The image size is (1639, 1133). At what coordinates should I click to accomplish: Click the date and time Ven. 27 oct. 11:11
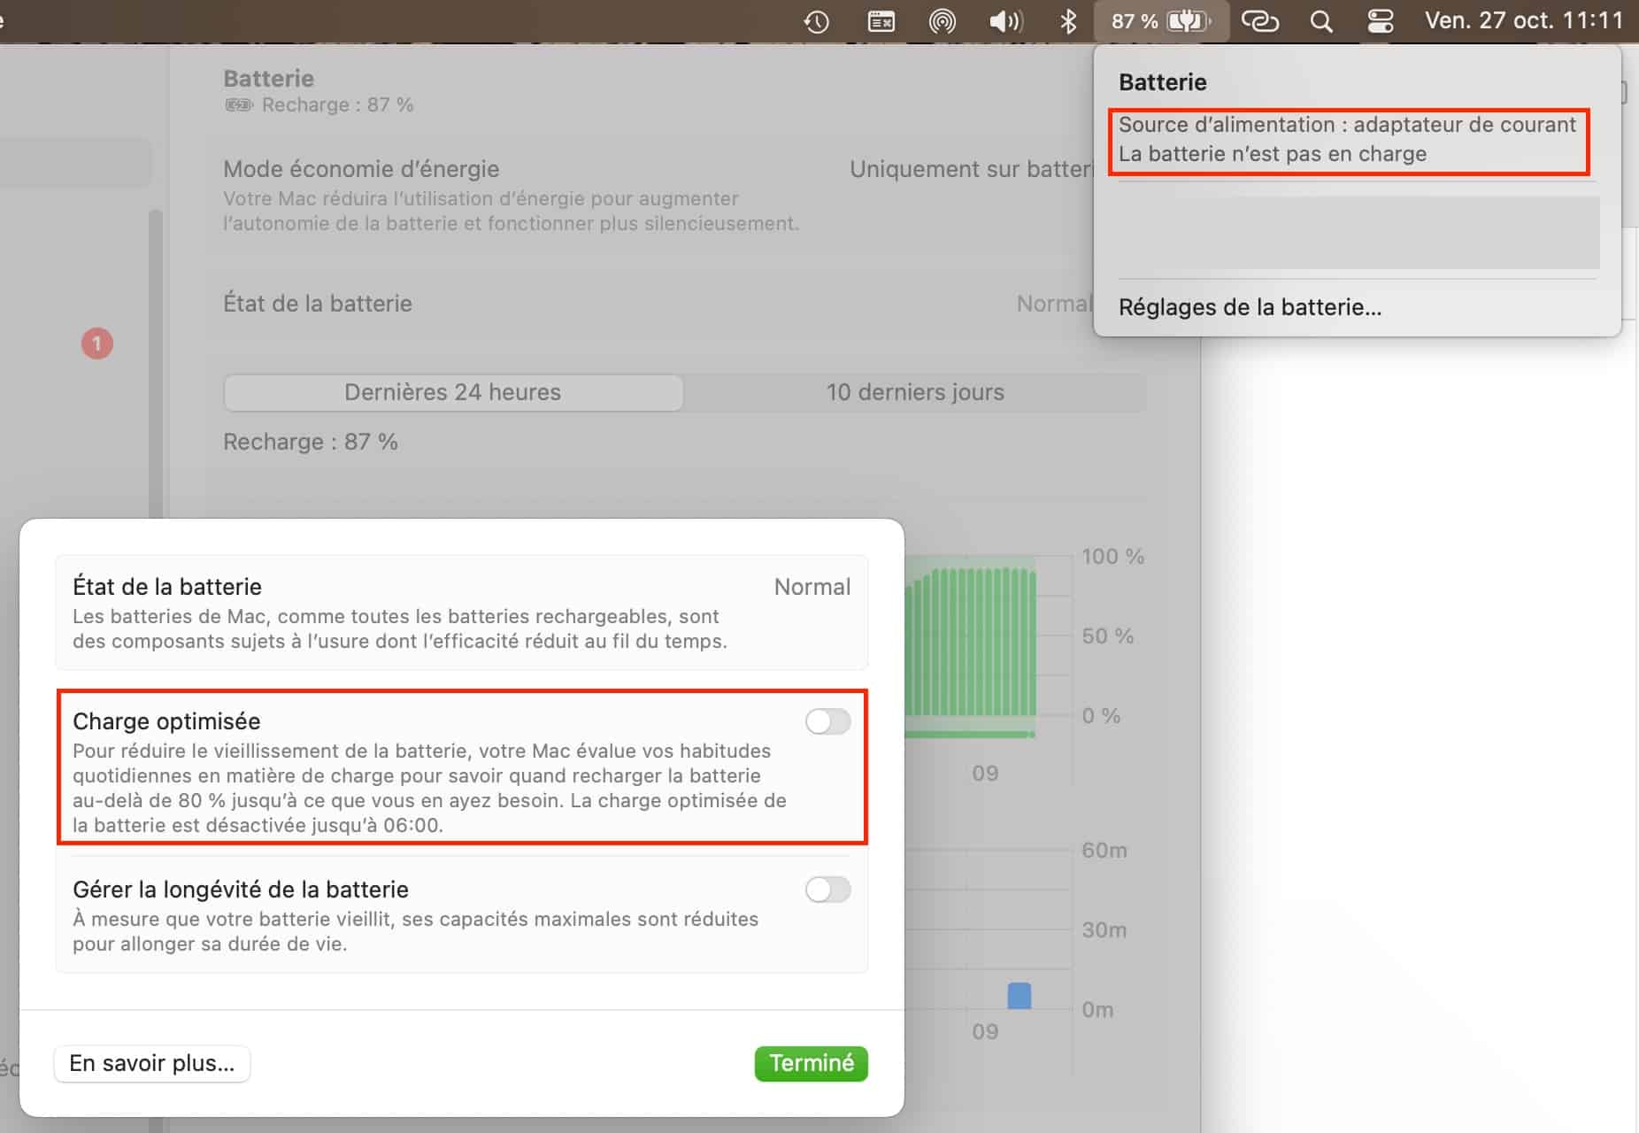(x=1524, y=20)
